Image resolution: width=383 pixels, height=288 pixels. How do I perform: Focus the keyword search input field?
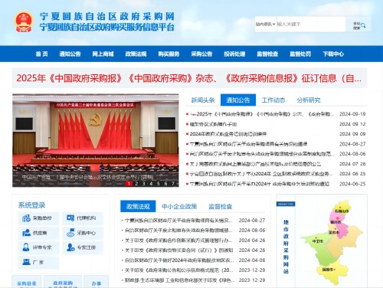coord(311,25)
